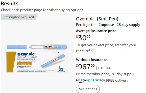Click the $967.00 without insurance price
Screen dimensions: 146x93
[85, 67]
